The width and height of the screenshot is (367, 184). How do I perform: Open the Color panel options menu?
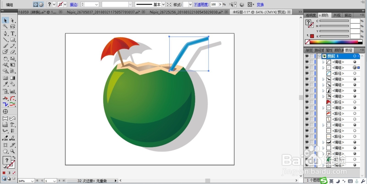pos(361,15)
